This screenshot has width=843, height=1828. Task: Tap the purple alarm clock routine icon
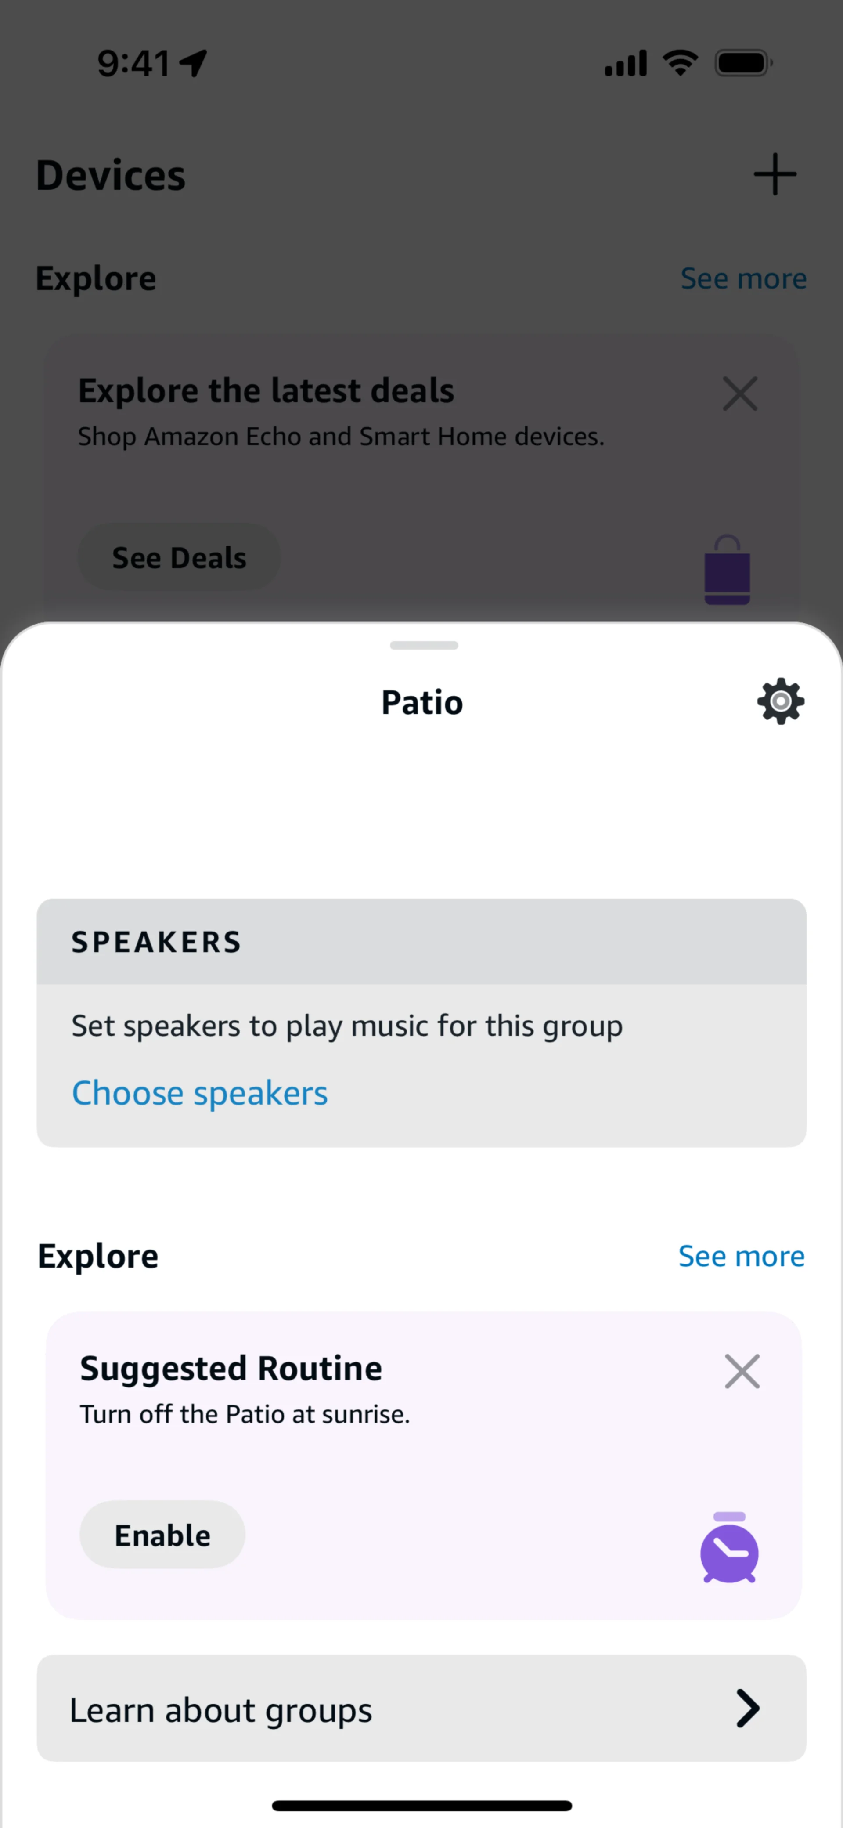[x=729, y=1548]
